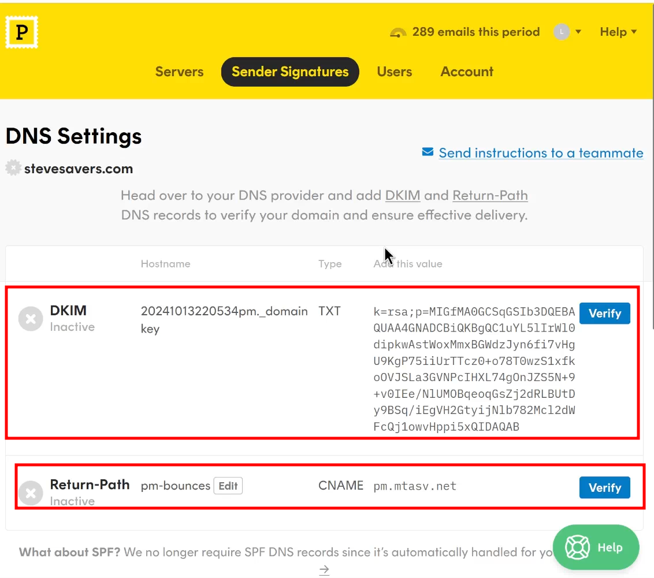This screenshot has width=654, height=578.
Task: Click the pm.mtasv.net CNAME value
Action: coord(415,486)
